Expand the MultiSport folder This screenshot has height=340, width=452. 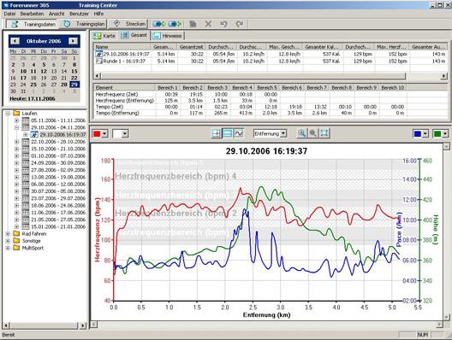[x=8, y=248]
